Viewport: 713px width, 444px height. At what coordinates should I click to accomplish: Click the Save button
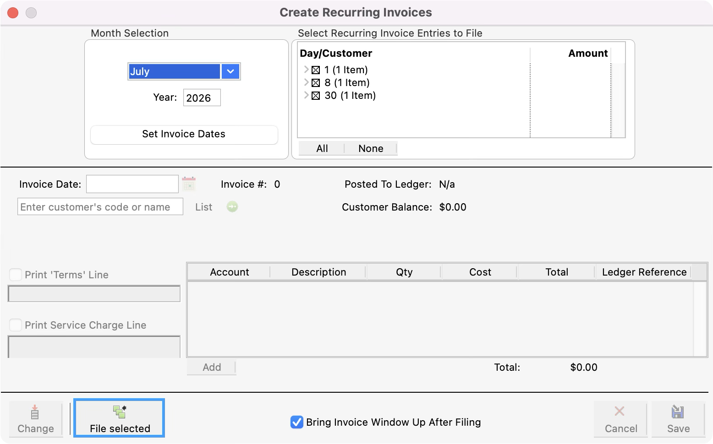click(678, 419)
